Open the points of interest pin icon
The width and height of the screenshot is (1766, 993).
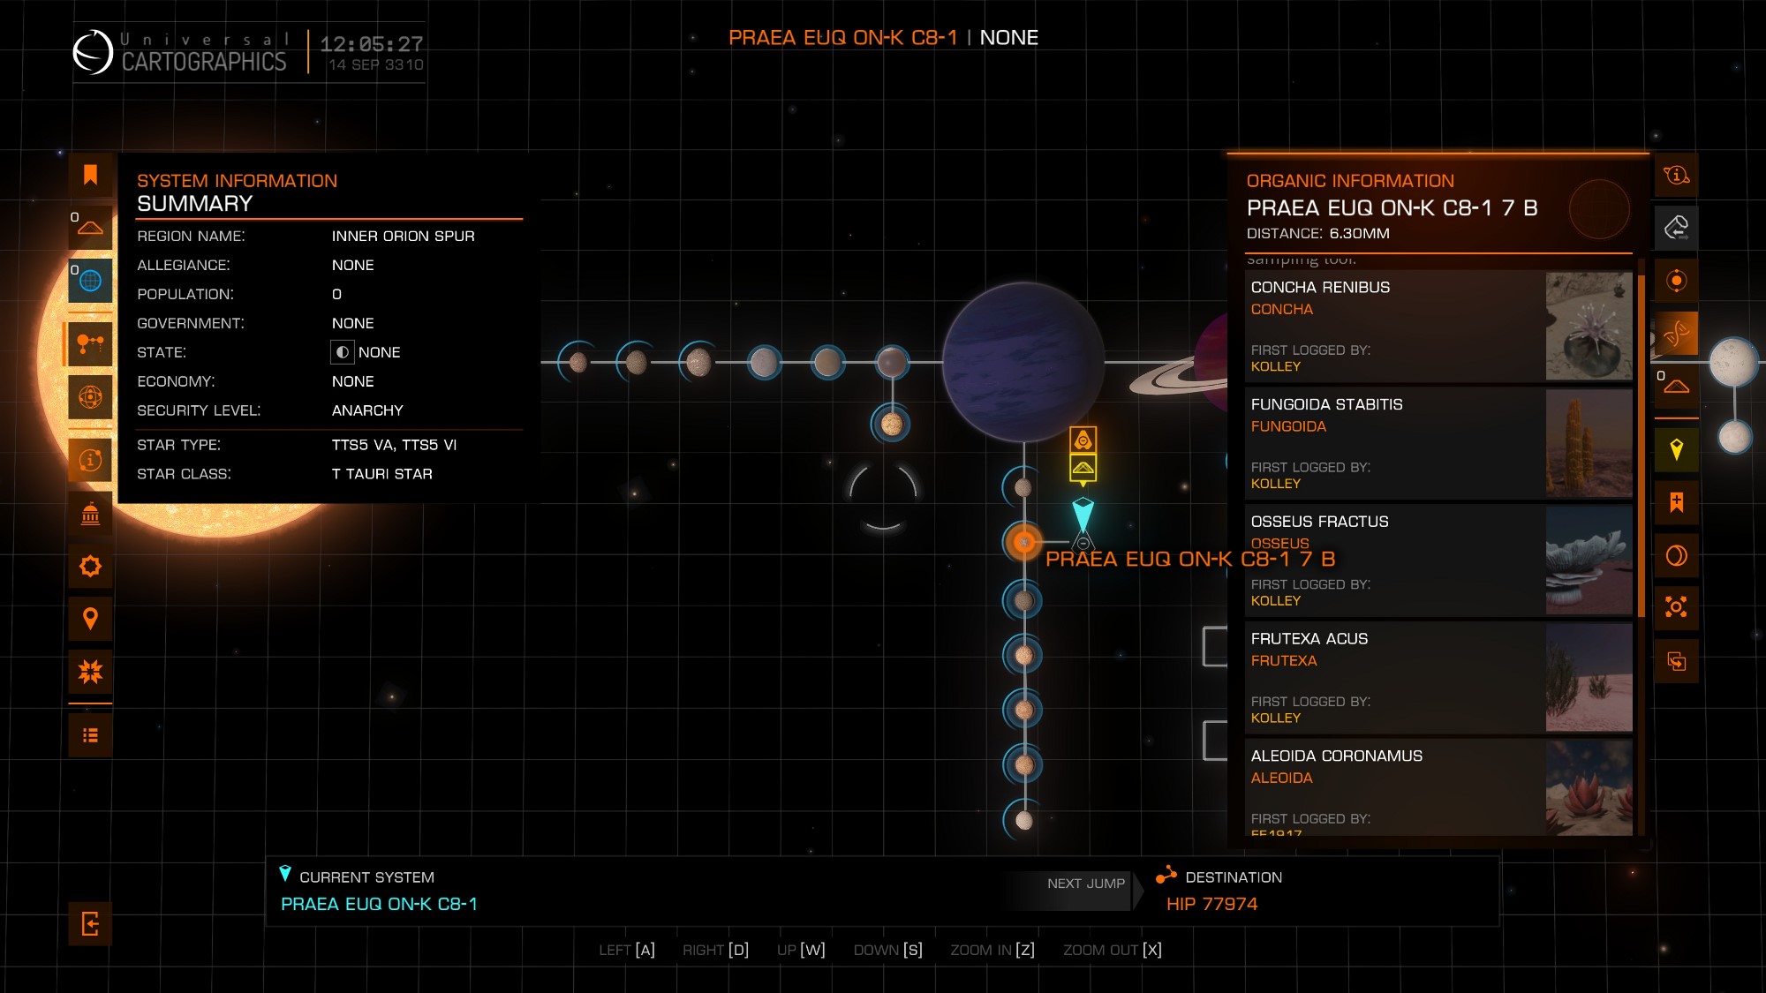[x=90, y=619]
